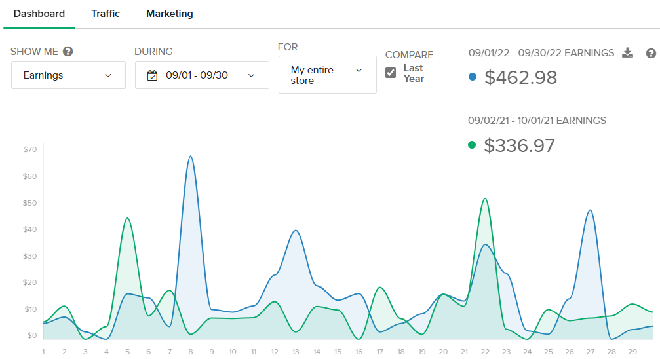
Task: Click the green dot for 2021 earnings
Action: tap(472, 145)
